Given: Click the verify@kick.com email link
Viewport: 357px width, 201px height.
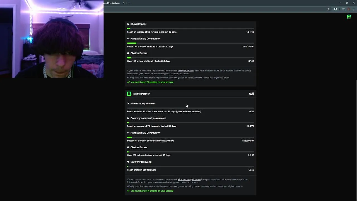Looking at the screenshot, I should (x=186, y=71).
